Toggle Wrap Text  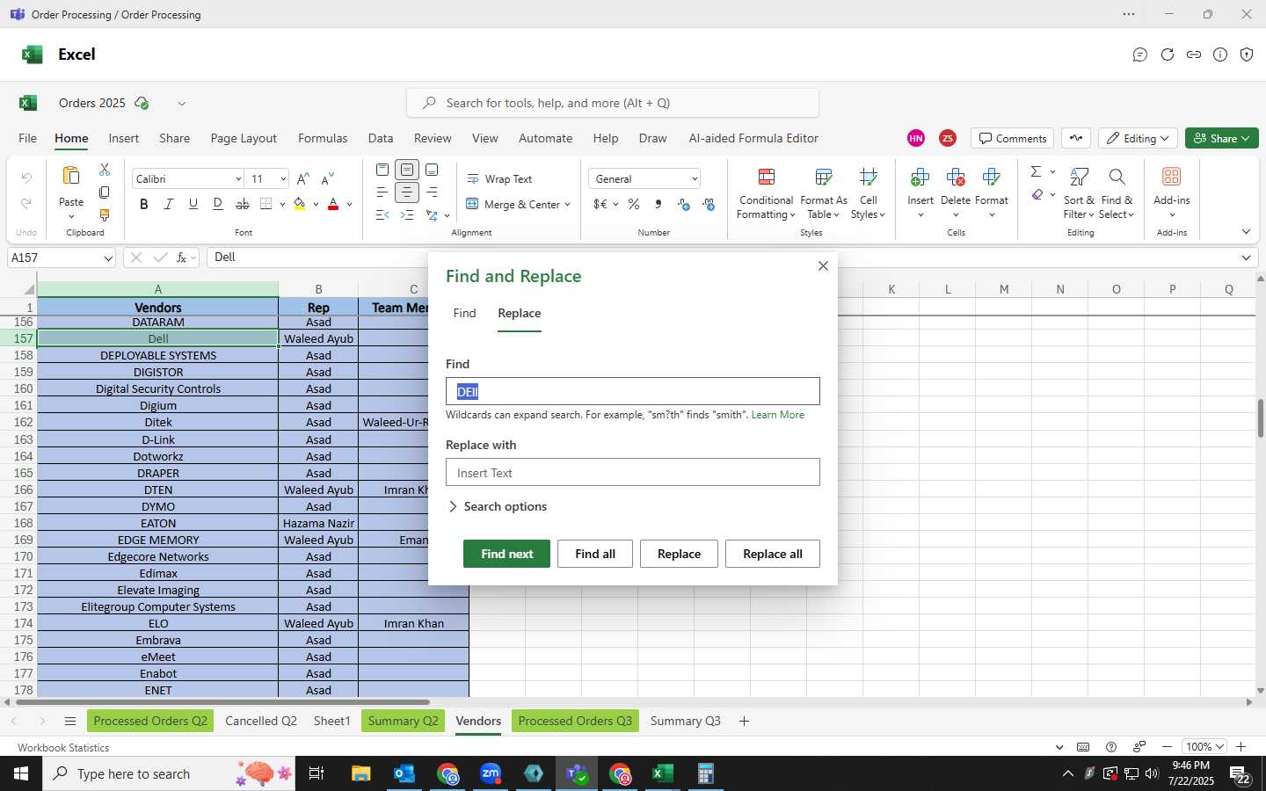[499, 178]
